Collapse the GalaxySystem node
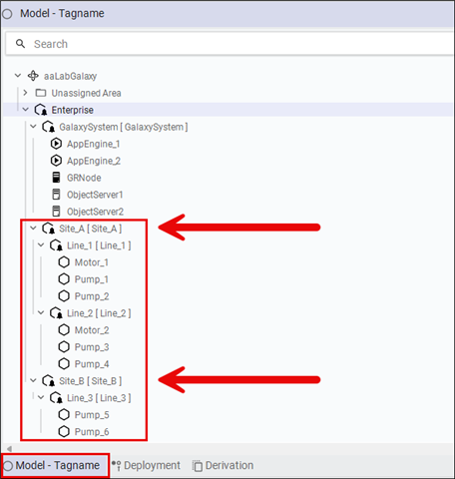455x479 pixels. (33, 127)
